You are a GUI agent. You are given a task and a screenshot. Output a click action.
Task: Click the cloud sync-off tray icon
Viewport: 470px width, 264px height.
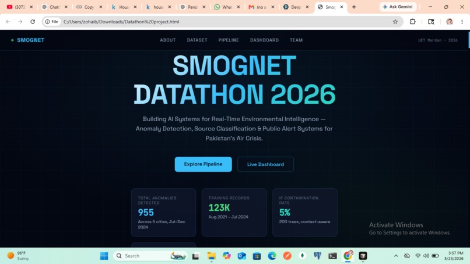tap(407, 256)
